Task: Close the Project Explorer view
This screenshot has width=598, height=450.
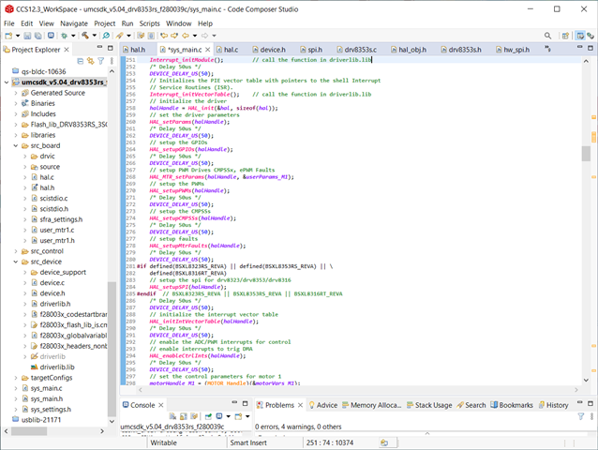Action: [x=67, y=50]
